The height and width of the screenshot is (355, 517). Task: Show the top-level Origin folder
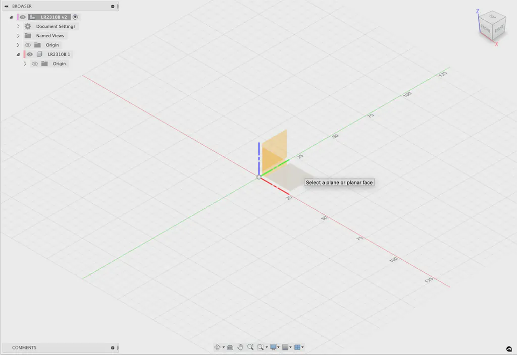click(x=28, y=45)
